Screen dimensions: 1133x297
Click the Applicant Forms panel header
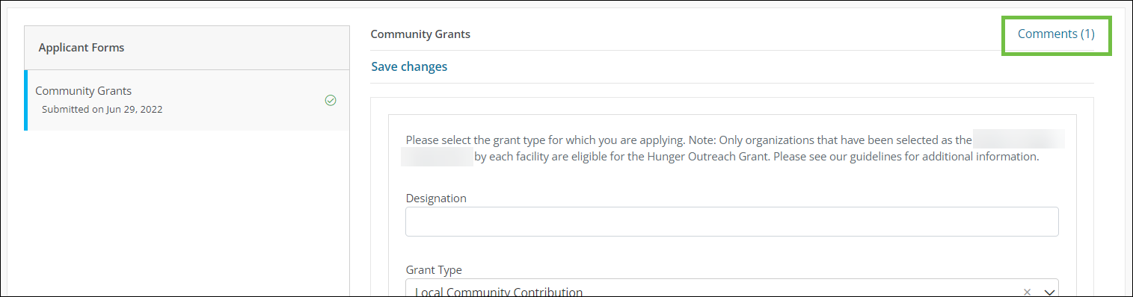click(187, 48)
